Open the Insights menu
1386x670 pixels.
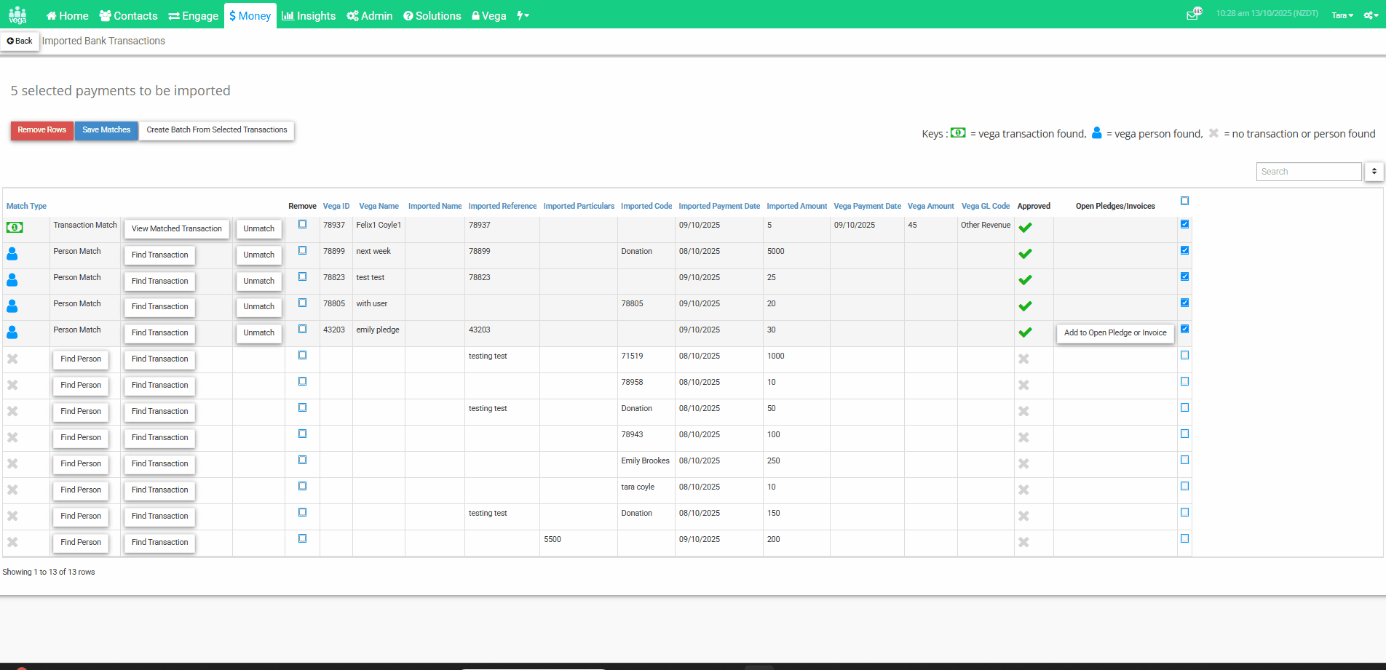point(309,15)
